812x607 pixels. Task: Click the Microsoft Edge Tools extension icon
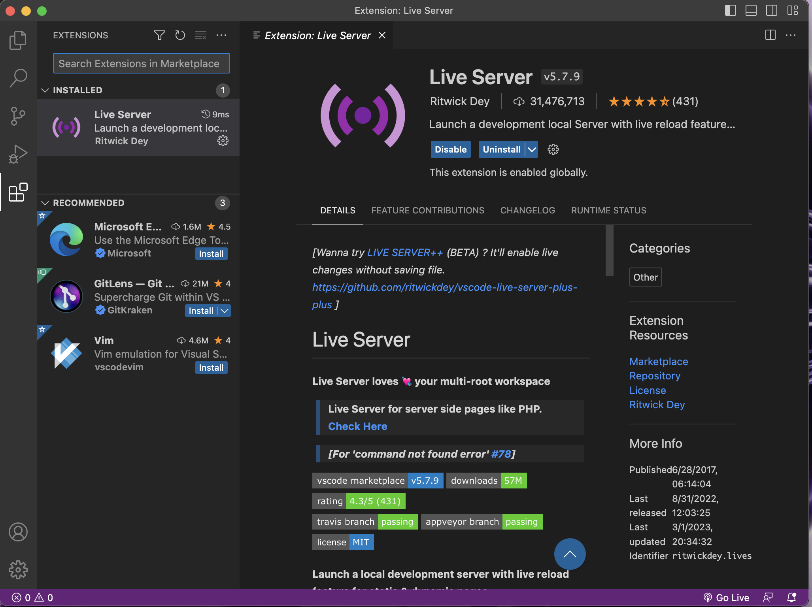tap(66, 239)
